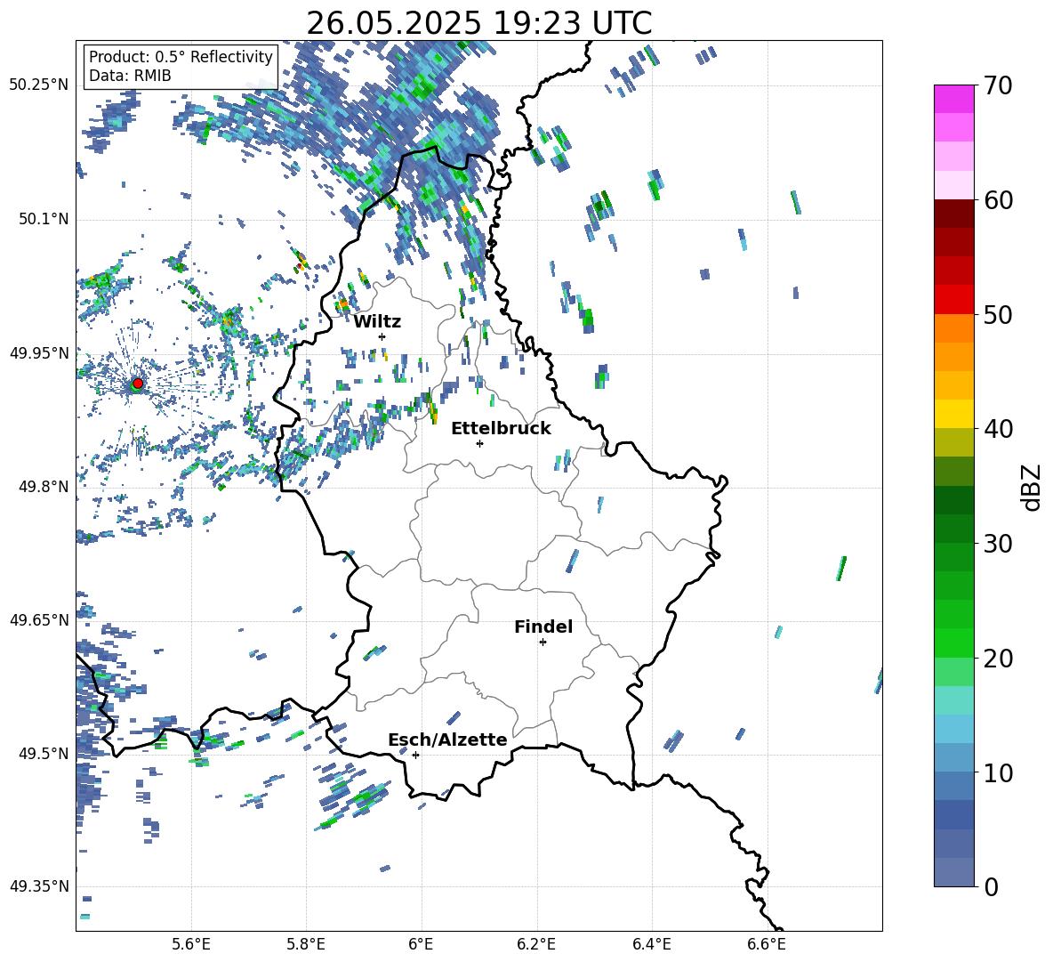The image size is (1053, 962).
Task: Click the 10 value on colorbar
Action: 998,772
